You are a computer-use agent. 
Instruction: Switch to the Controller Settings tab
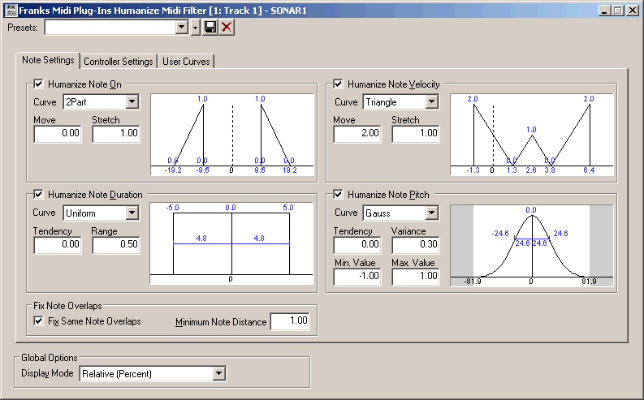click(119, 61)
